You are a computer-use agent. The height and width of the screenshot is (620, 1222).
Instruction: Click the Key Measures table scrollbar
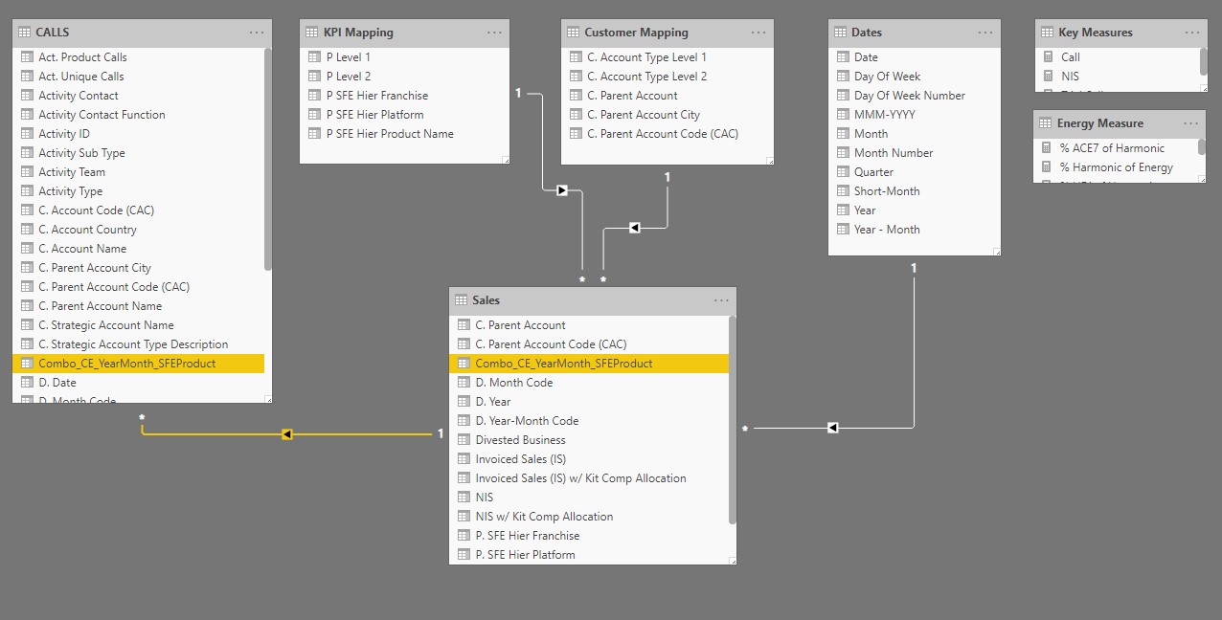click(1203, 61)
